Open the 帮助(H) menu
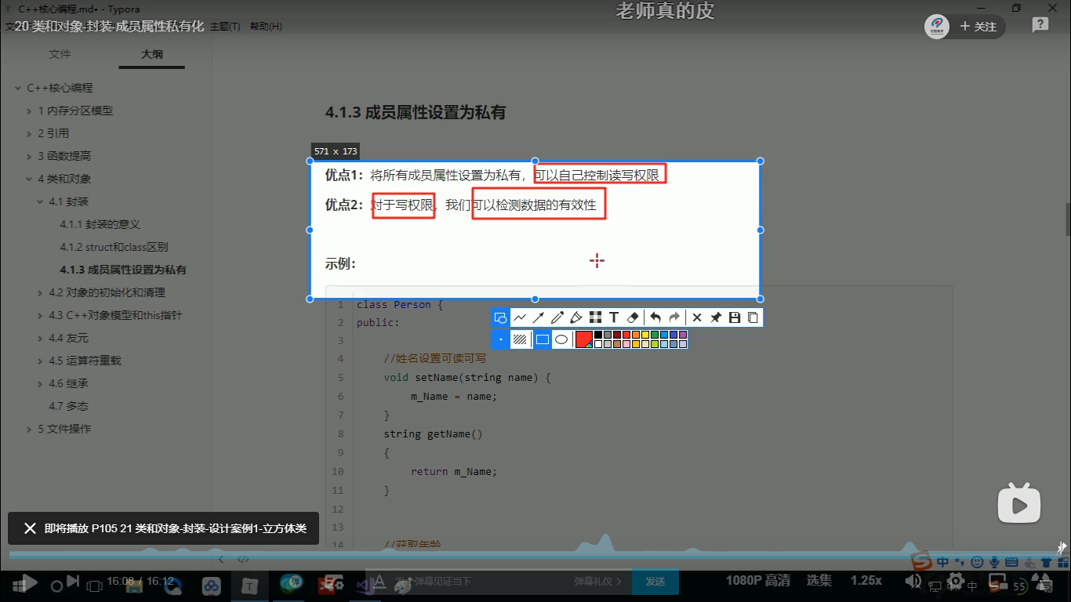Viewport: 1071px width, 602px height. [266, 27]
